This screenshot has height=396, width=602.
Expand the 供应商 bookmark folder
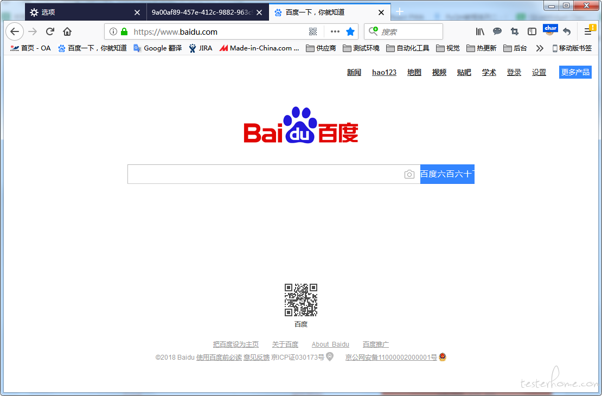321,48
